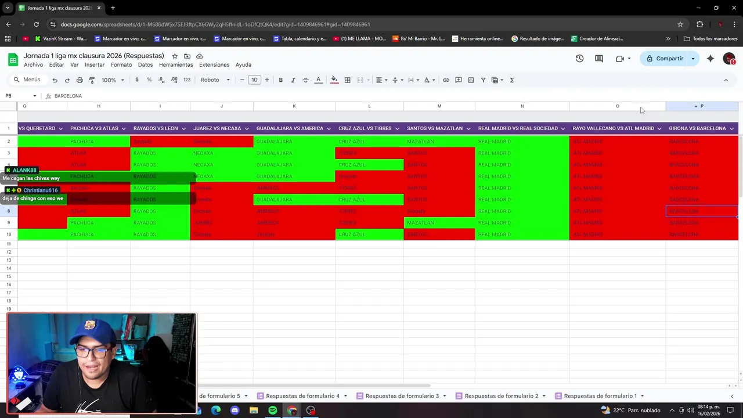Screen dimensions: 743x418
Task: Open the Roboto font dropdown
Action: 215,80
